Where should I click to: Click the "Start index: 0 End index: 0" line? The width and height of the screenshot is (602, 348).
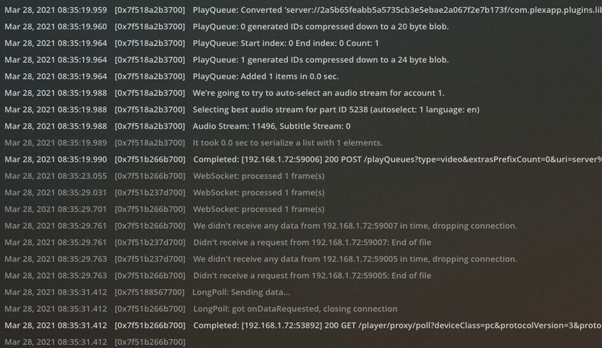coord(285,43)
